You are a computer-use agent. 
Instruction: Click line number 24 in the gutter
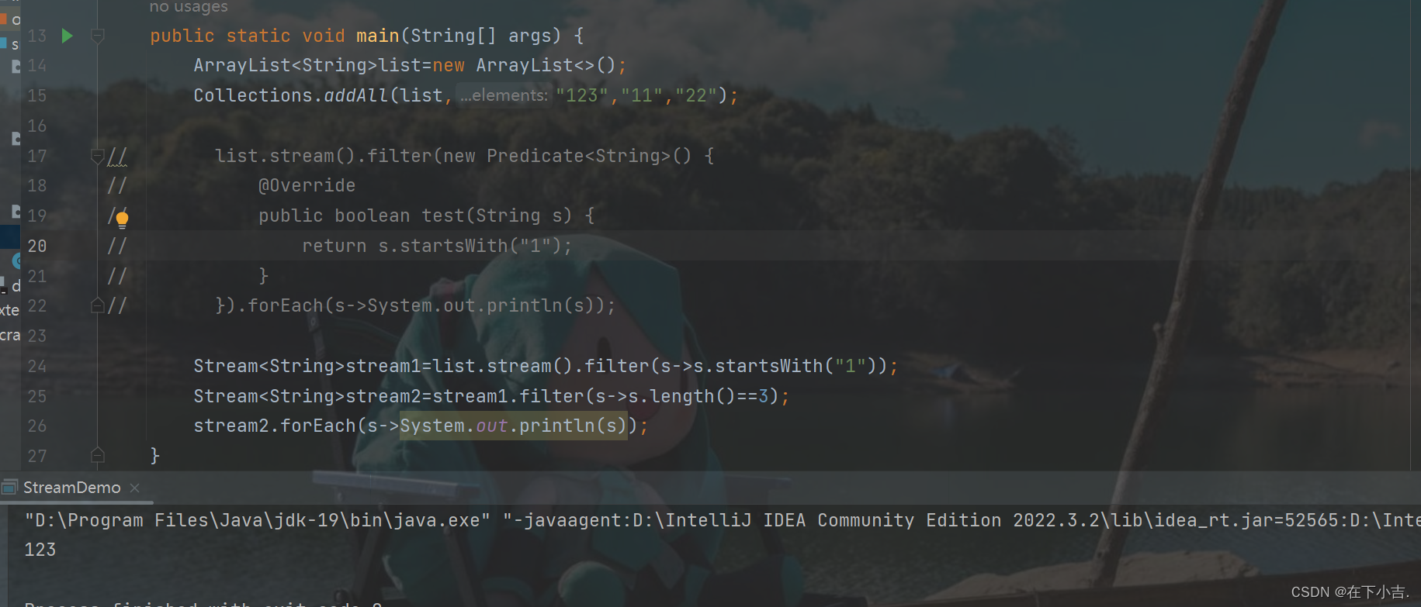[37, 366]
